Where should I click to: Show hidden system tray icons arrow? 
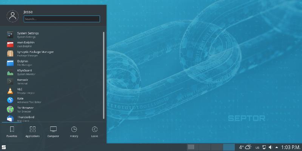[x=277, y=147]
